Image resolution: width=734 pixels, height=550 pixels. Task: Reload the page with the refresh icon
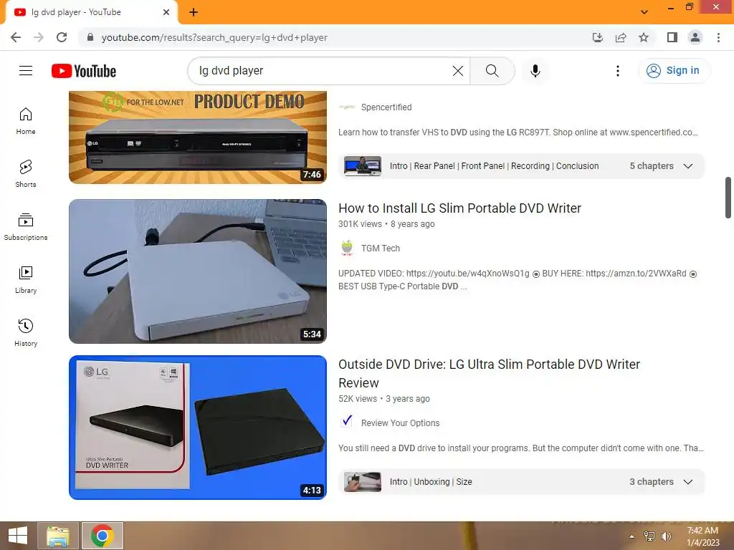[62, 37]
